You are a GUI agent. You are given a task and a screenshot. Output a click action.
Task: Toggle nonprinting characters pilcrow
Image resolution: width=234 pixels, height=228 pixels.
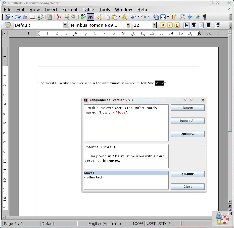[204, 17]
